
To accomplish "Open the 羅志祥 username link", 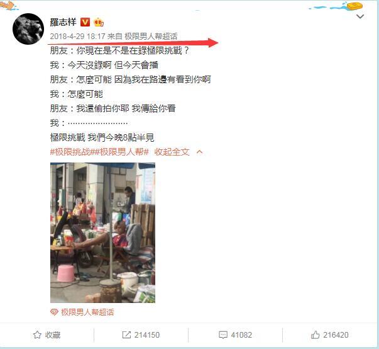I will tap(63, 22).
